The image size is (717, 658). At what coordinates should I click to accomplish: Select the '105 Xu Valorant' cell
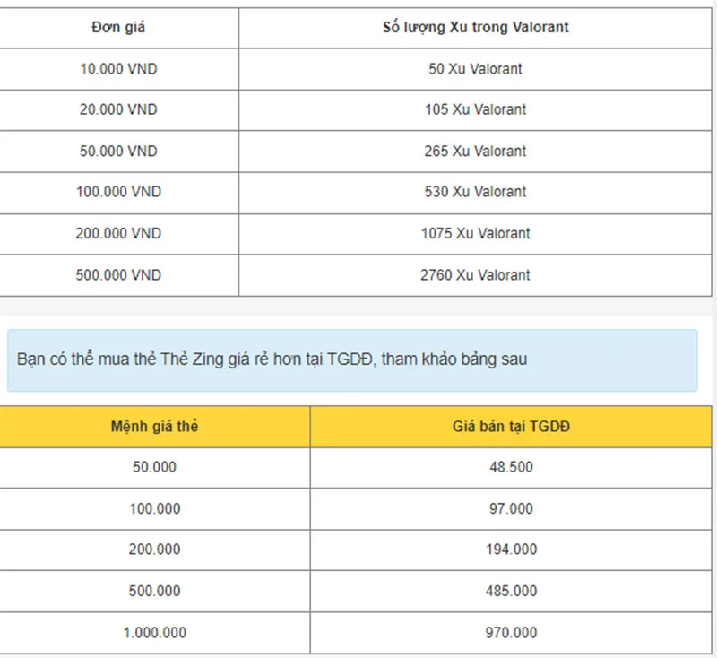click(x=475, y=109)
